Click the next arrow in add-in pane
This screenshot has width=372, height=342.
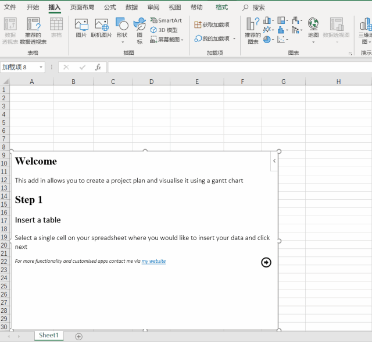tap(266, 262)
